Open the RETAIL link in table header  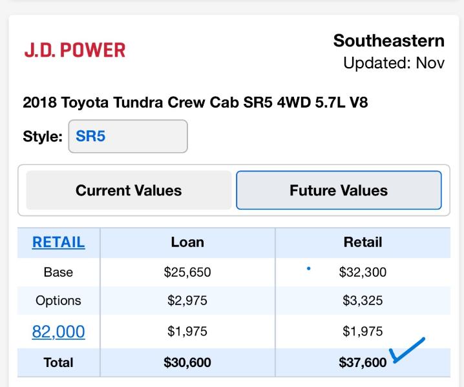point(58,242)
